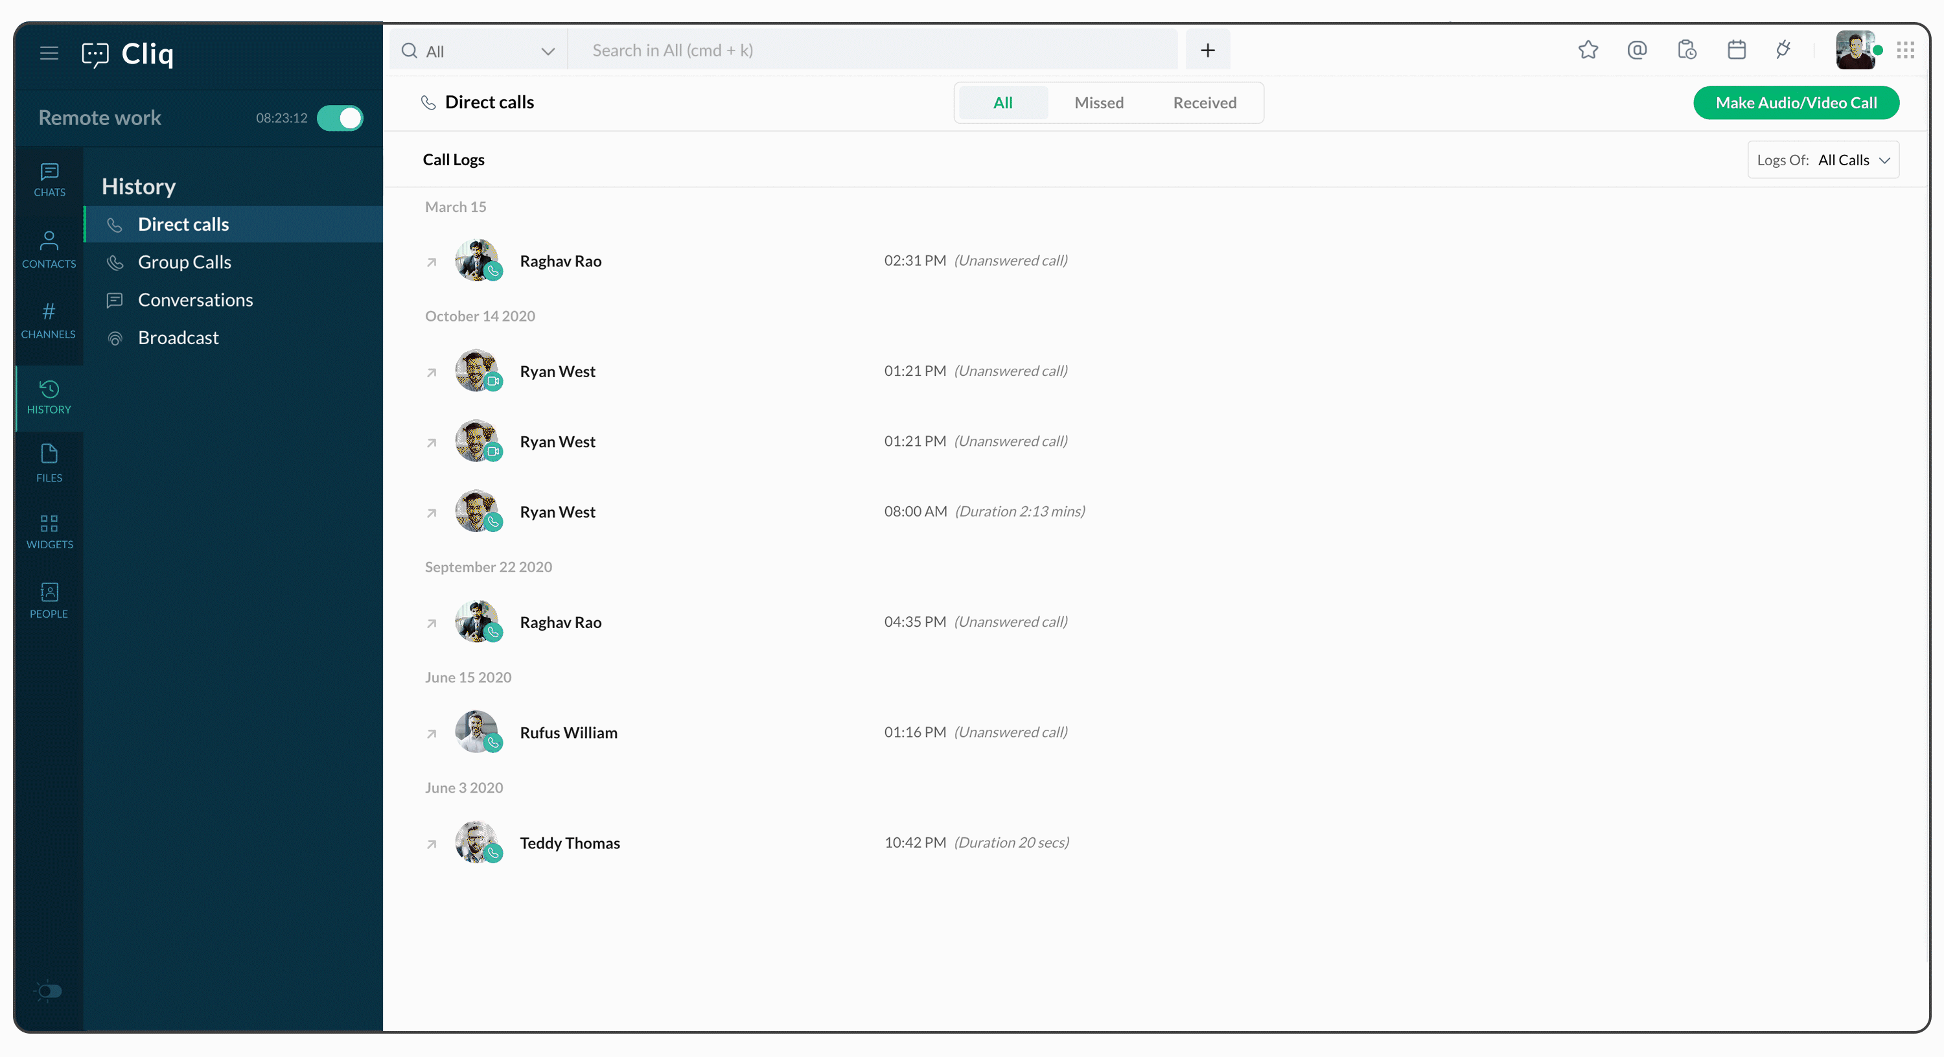The height and width of the screenshot is (1057, 1944).
Task: Open the Calendar icon in top bar
Action: tap(1737, 50)
